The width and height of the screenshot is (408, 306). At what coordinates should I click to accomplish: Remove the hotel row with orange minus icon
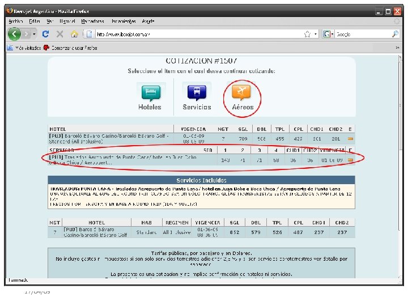click(x=350, y=139)
